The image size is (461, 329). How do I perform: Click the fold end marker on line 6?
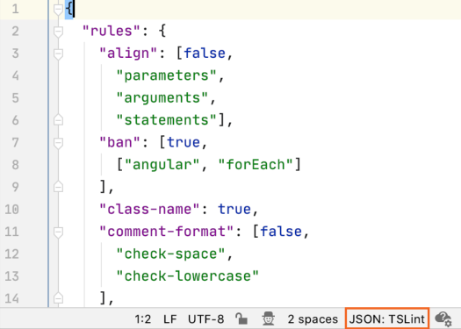59,120
